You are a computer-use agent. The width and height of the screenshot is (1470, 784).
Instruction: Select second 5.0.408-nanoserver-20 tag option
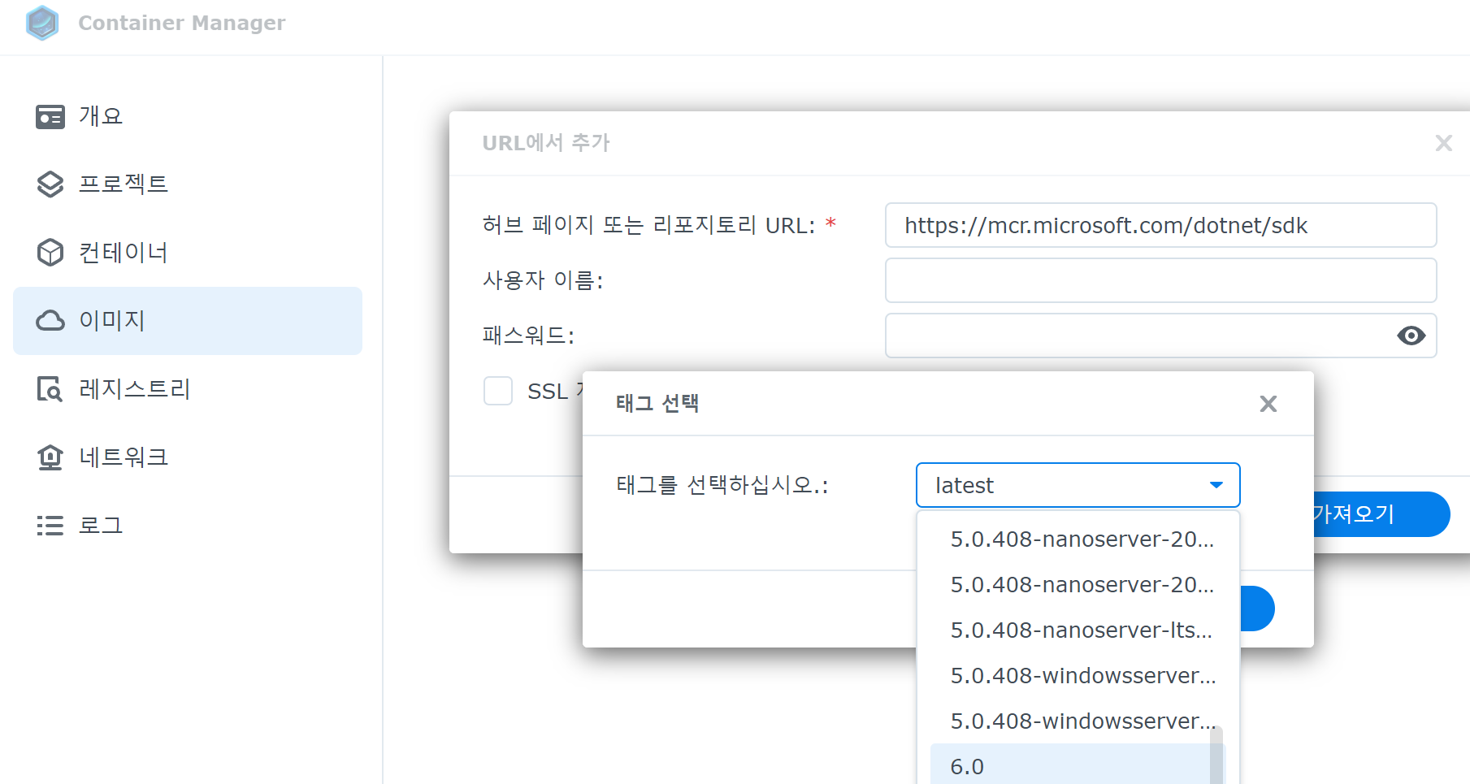1078,585
